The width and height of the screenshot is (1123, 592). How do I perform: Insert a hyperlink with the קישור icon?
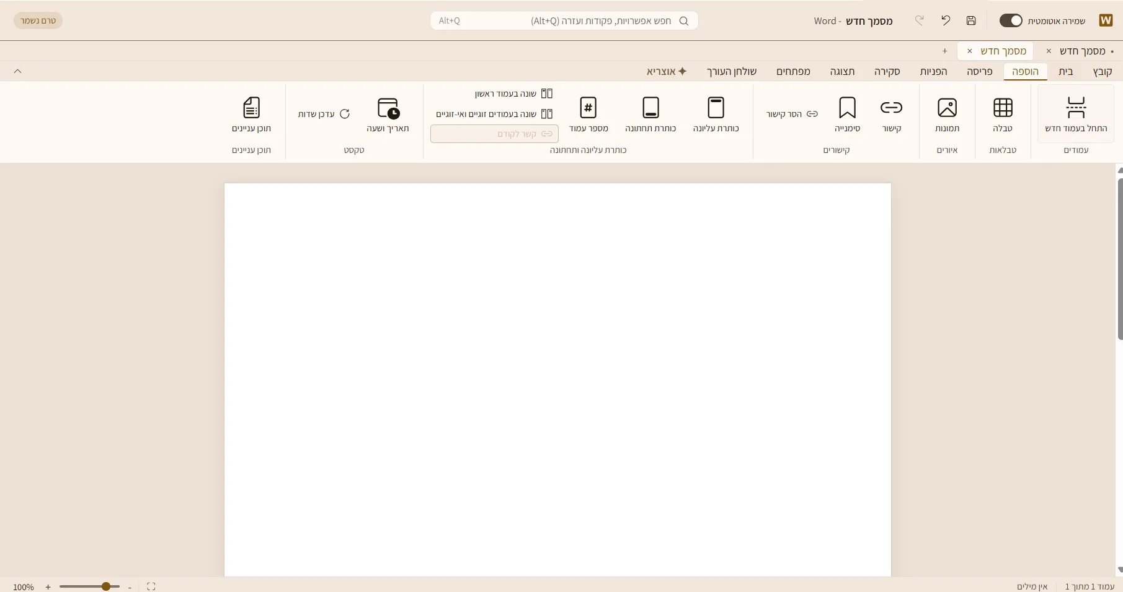[891, 107]
